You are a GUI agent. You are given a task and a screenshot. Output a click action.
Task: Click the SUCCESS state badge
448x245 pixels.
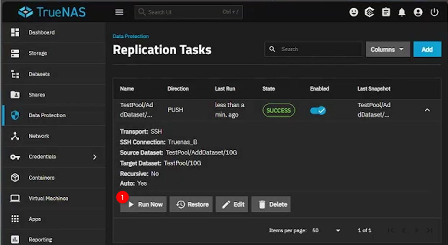click(279, 110)
